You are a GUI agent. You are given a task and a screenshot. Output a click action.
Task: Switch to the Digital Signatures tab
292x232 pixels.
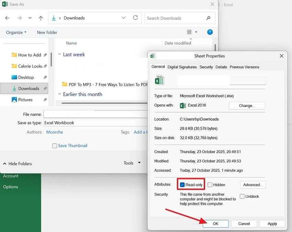[x=182, y=67]
